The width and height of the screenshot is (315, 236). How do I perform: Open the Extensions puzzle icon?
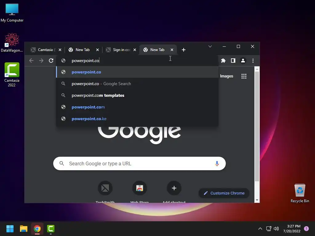click(223, 61)
